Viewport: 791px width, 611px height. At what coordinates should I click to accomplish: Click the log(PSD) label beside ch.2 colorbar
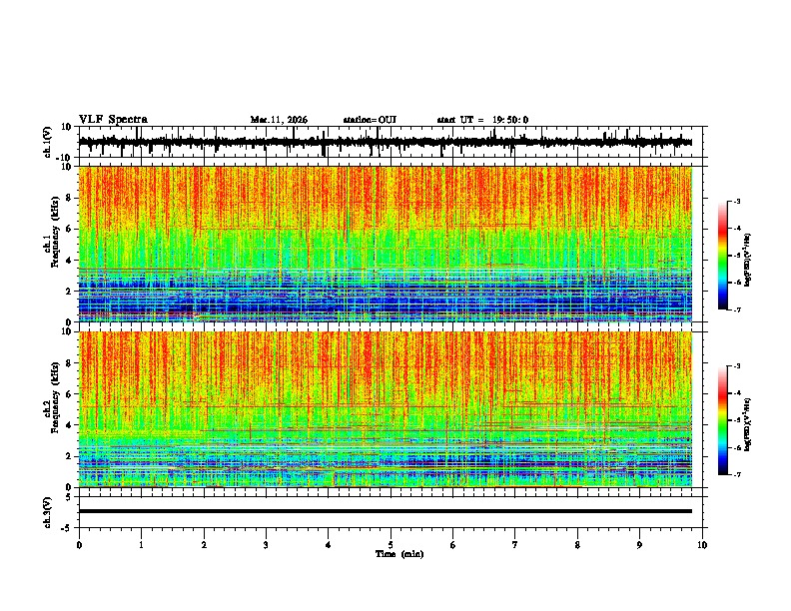click(x=747, y=425)
